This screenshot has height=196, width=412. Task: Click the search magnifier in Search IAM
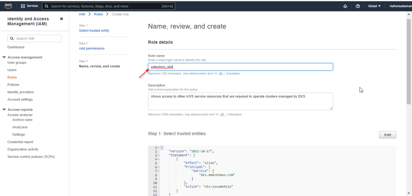pos(12,39)
